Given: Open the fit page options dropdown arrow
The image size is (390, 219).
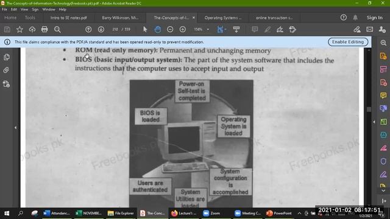Looking at the screenshot, I should tap(225, 30).
